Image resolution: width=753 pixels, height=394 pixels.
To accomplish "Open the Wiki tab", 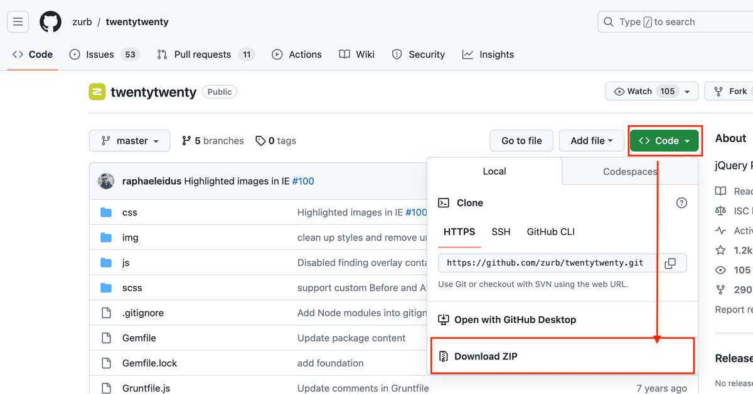I will [356, 54].
